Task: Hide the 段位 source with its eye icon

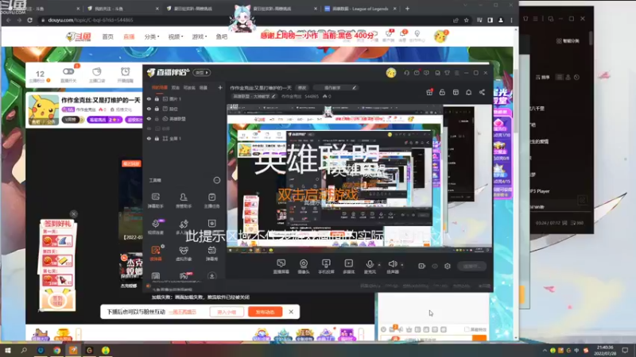Action: pos(149,109)
